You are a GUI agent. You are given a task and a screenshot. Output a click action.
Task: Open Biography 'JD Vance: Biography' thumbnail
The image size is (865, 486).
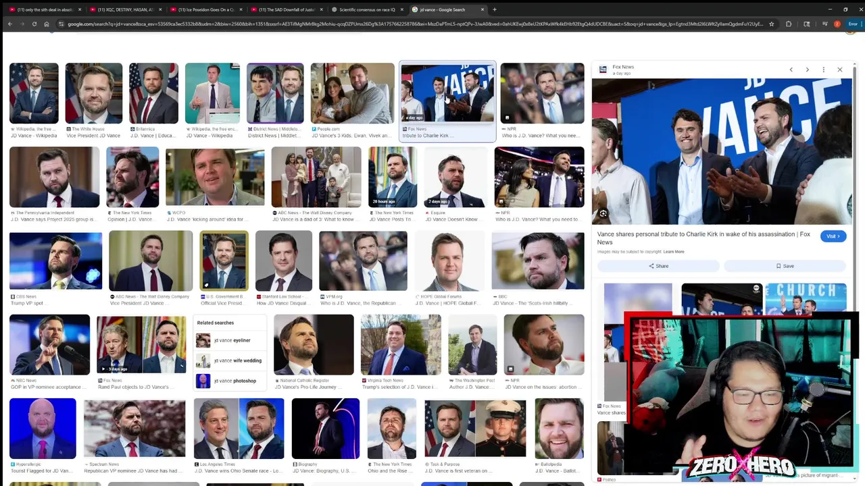326,429
